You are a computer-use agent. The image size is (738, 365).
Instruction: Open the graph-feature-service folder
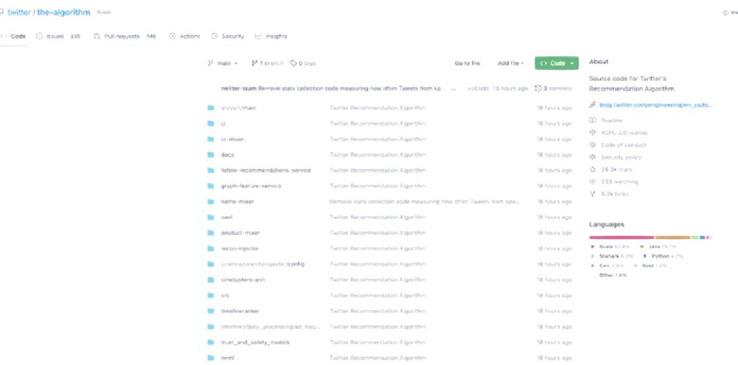pos(251,186)
